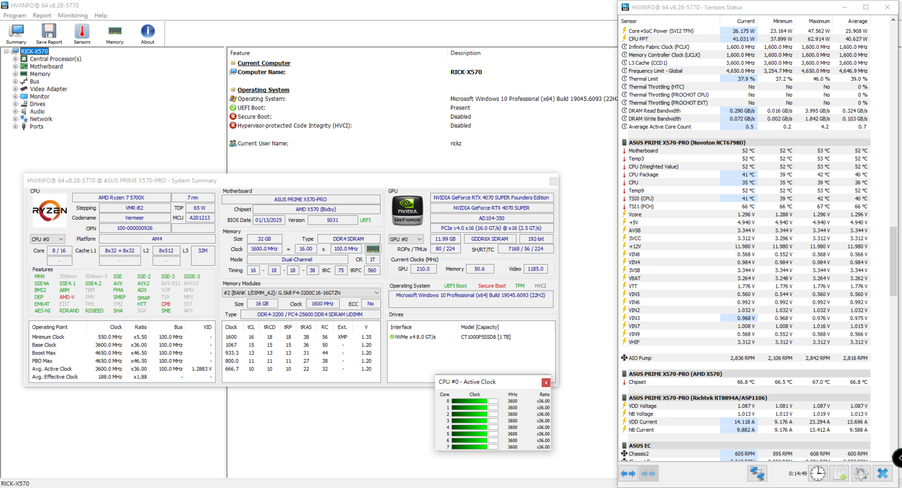This screenshot has height=488, width=902.
Task: Open the Report menu
Action: (x=42, y=15)
